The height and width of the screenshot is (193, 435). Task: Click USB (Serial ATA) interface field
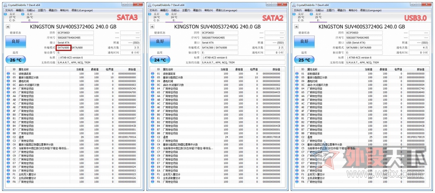pyautogui.click(x=364, y=43)
